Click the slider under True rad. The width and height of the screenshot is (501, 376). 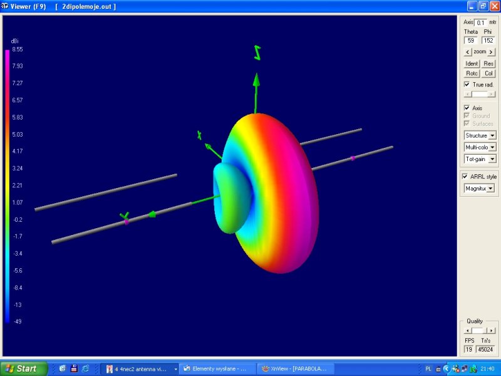click(x=480, y=95)
